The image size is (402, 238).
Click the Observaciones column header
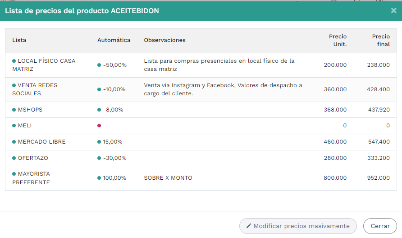pyautogui.click(x=164, y=40)
